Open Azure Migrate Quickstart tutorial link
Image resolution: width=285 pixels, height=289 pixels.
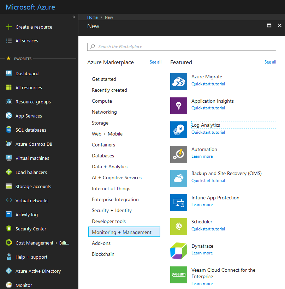pyautogui.click(x=208, y=84)
